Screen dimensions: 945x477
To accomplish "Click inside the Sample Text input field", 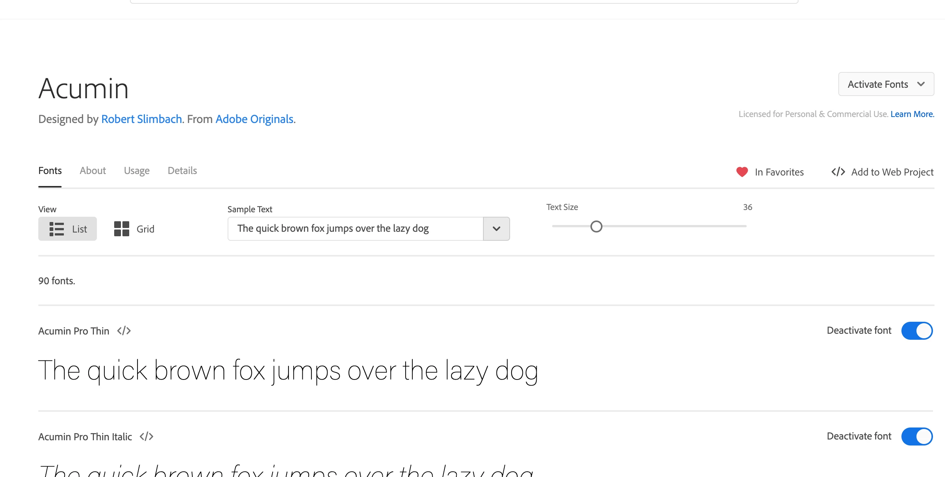I will (x=355, y=229).
